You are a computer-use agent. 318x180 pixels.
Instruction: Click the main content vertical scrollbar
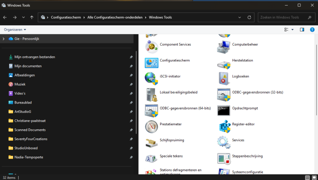click(x=316, y=80)
